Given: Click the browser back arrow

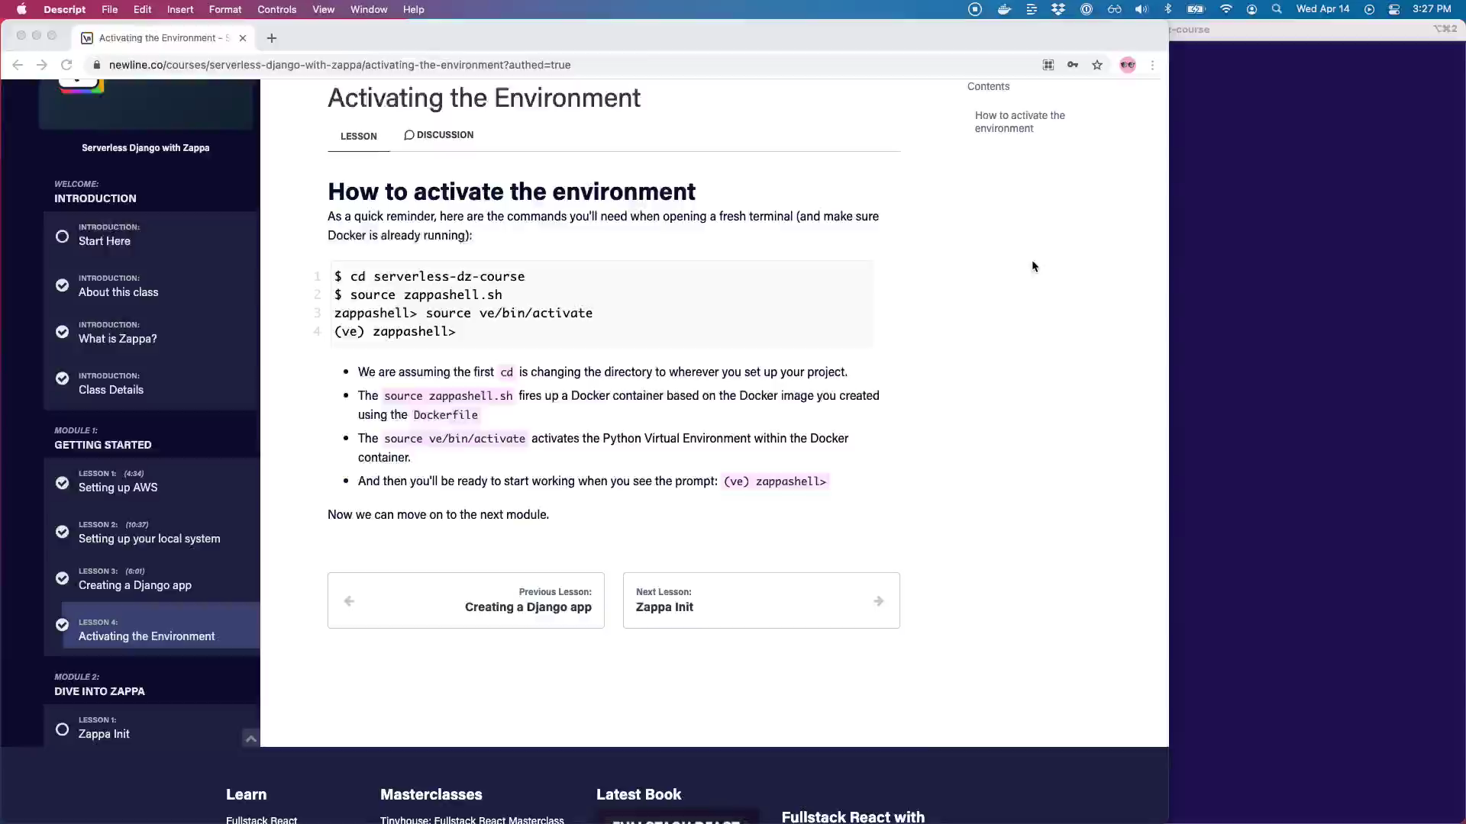Looking at the screenshot, I should click(18, 65).
